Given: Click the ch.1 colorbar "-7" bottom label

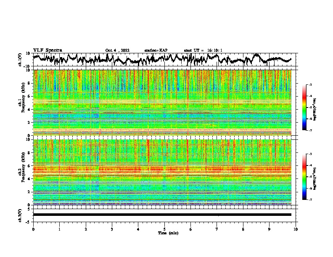Looking at the screenshot, I should (x=310, y=130).
